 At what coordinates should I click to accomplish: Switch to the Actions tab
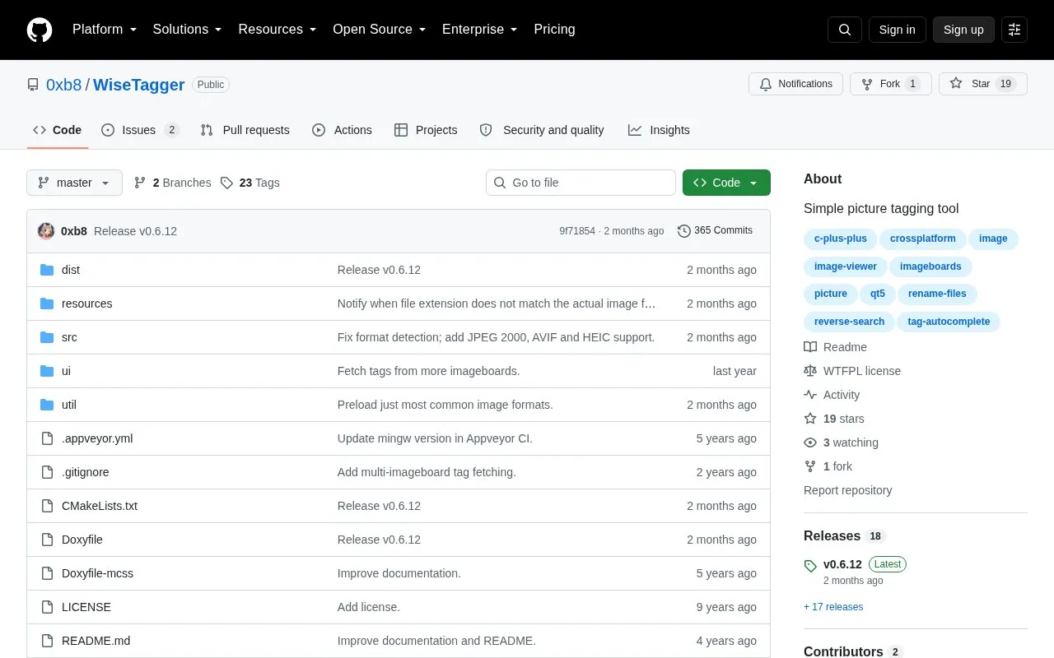(342, 130)
